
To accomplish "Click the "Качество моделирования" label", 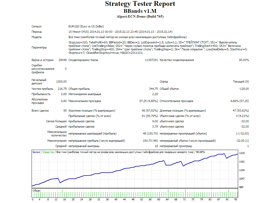I will point(177,60).
